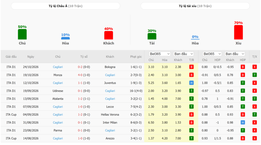Open the second Bet365 bookmaker dropdown

tap(212, 54)
